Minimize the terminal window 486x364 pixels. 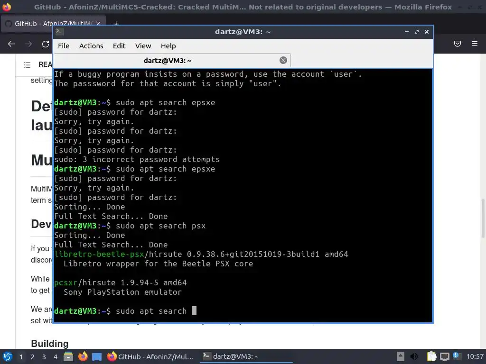[407, 32]
